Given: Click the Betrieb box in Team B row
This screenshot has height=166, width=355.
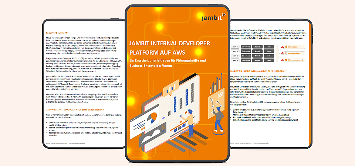Looking at the screenshot, I should click(x=257, y=51).
